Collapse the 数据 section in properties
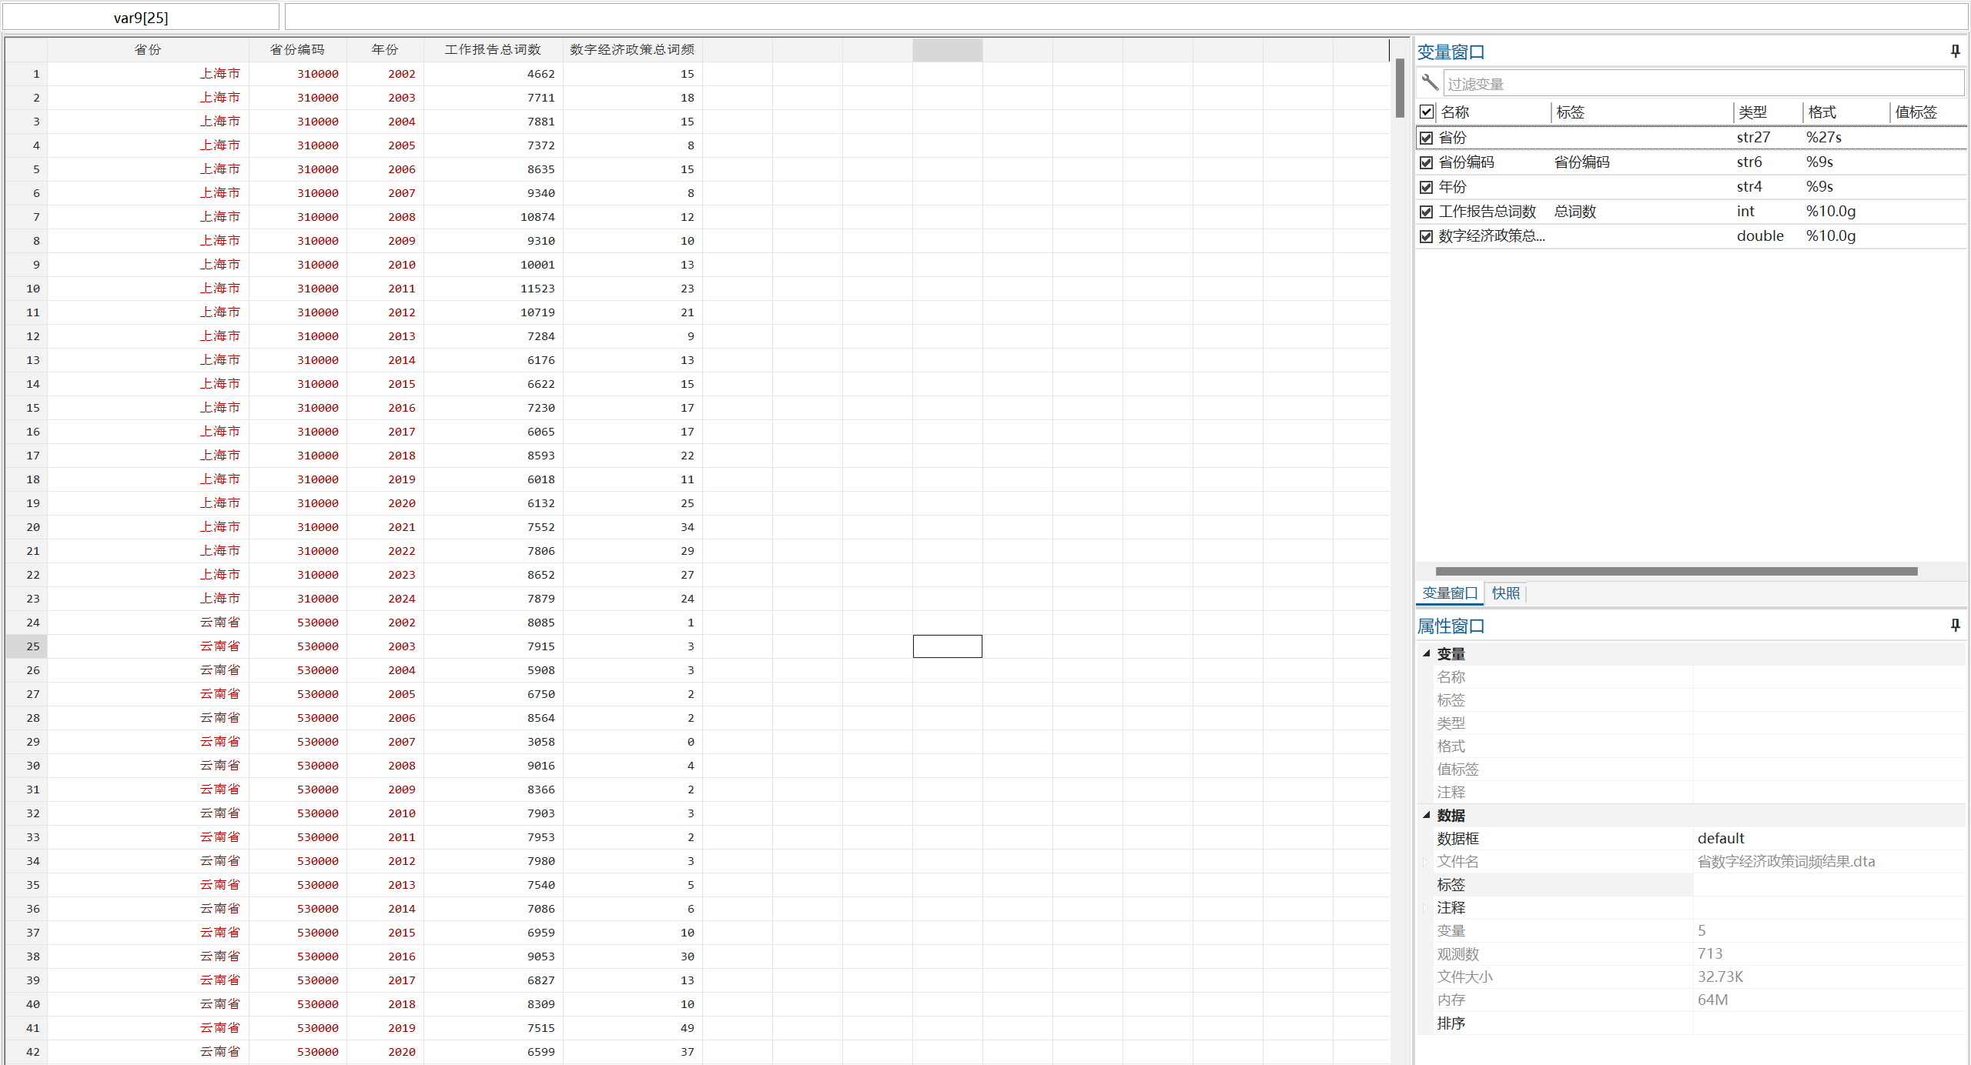The height and width of the screenshot is (1065, 1971). 1427,815
